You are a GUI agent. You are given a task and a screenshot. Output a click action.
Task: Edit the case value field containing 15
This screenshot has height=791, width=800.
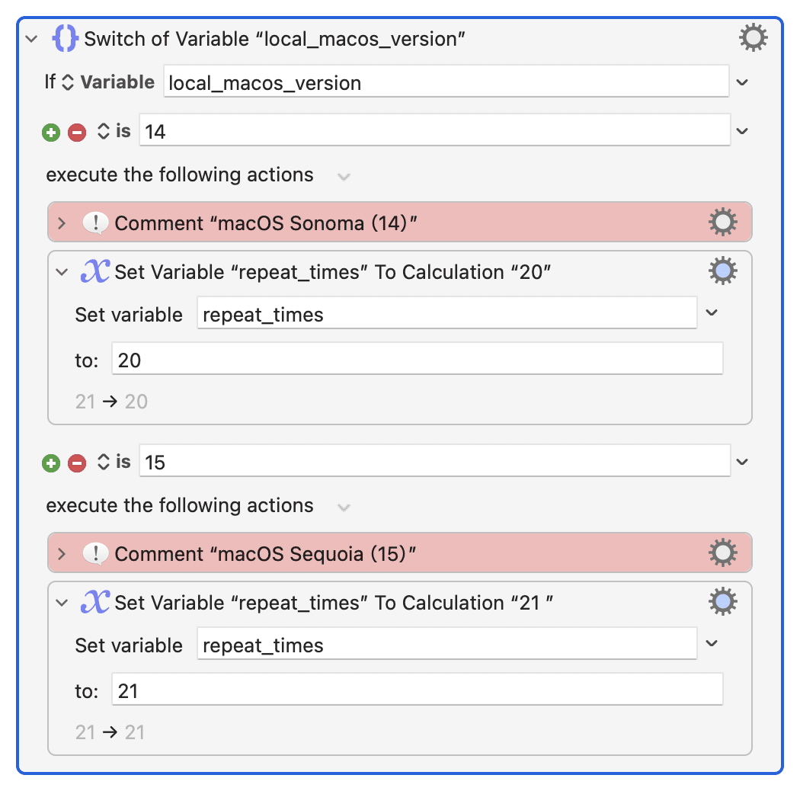(435, 461)
